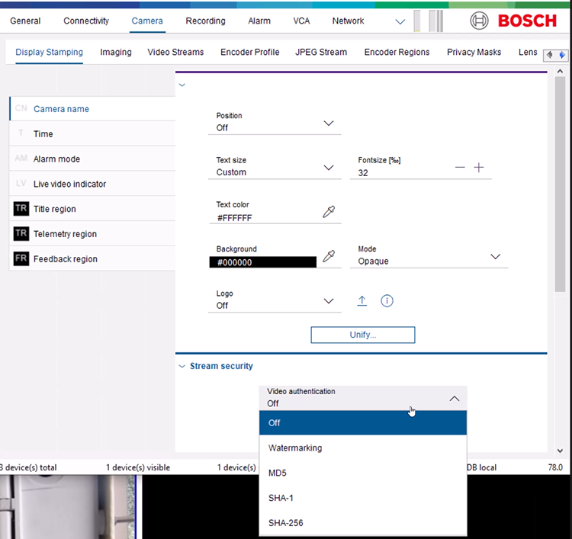Image resolution: width=572 pixels, height=539 pixels.
Task: Collapse the Stream security section
Action: click(x=182, y=367)
